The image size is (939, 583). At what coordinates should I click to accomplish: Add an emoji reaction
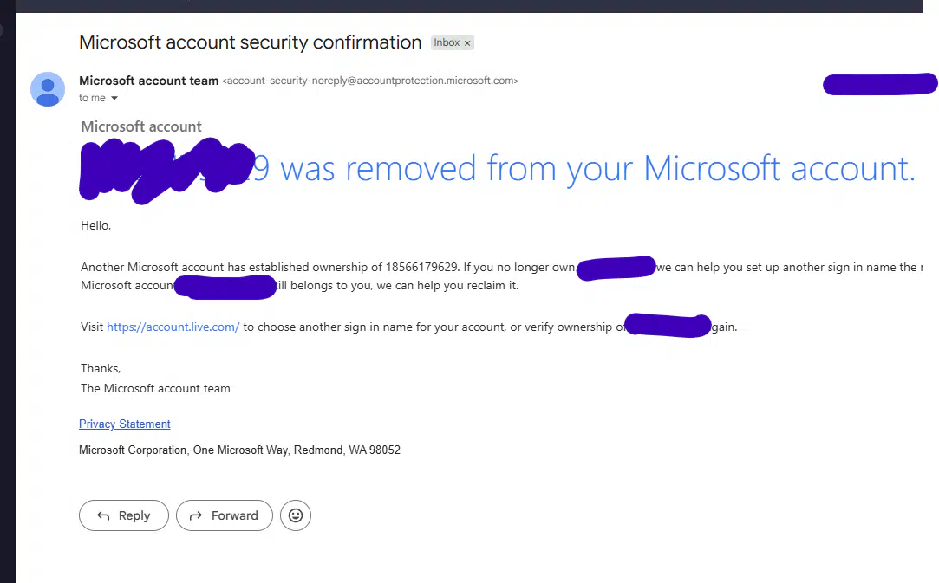tap(296, 515)
